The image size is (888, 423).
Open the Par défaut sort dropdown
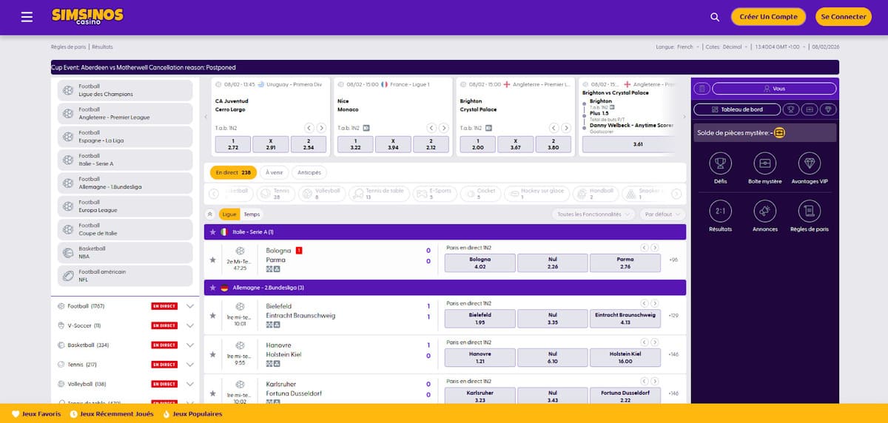pos(662,214)
